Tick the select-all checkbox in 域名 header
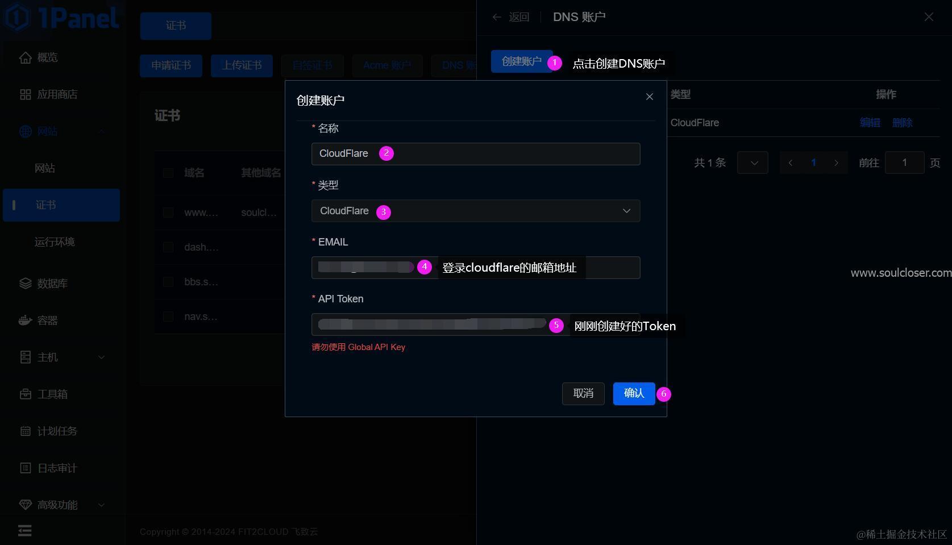Viewport: 952px width, 545px height. tap(168, 173)
